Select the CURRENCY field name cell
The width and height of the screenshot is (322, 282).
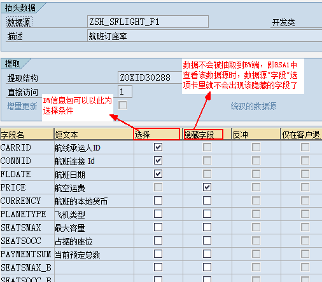tap(27, 201)
